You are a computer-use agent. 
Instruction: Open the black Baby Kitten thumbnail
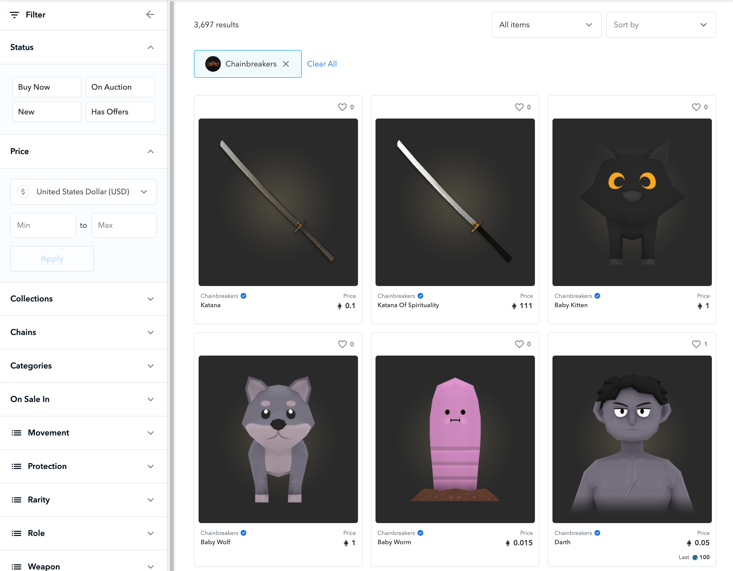coord(632,202)
